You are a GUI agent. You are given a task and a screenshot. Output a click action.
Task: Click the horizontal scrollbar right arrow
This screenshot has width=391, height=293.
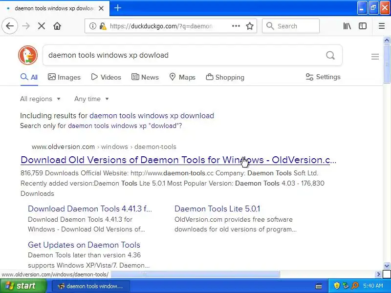coord(378,274)
